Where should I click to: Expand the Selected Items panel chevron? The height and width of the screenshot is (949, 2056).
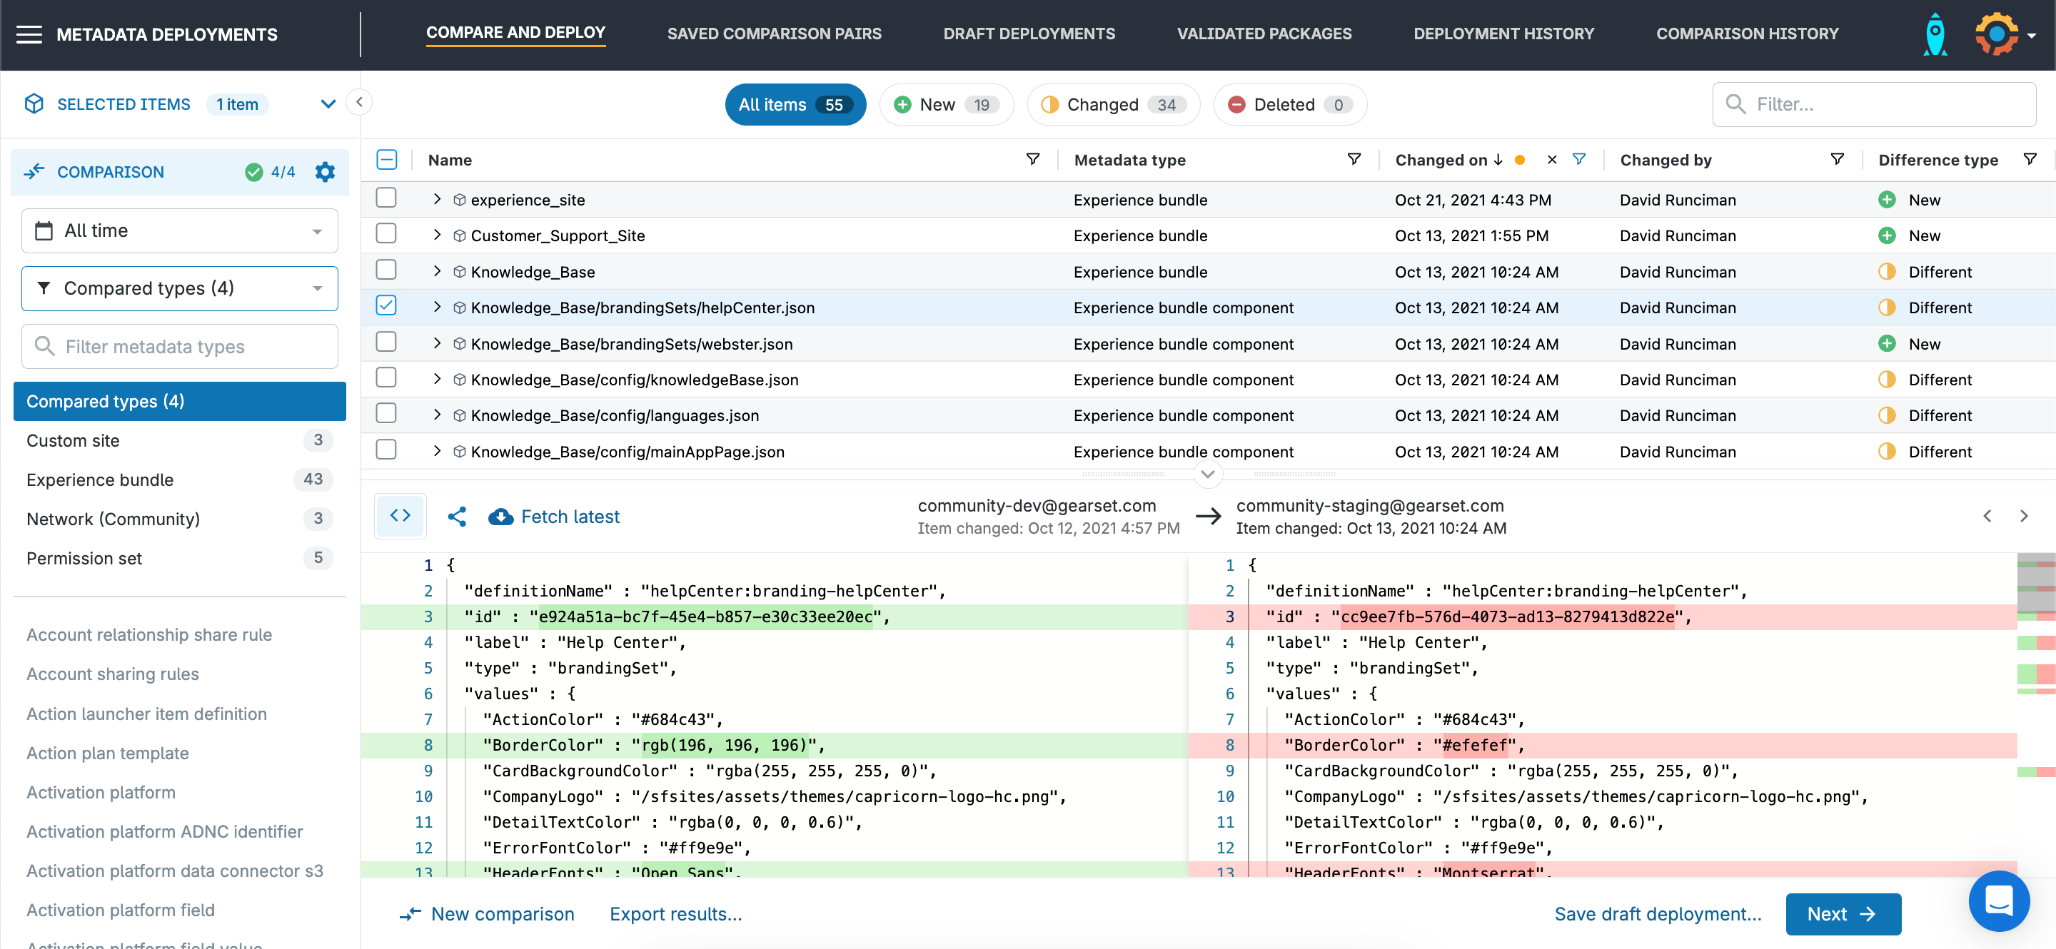coord(327,104)
